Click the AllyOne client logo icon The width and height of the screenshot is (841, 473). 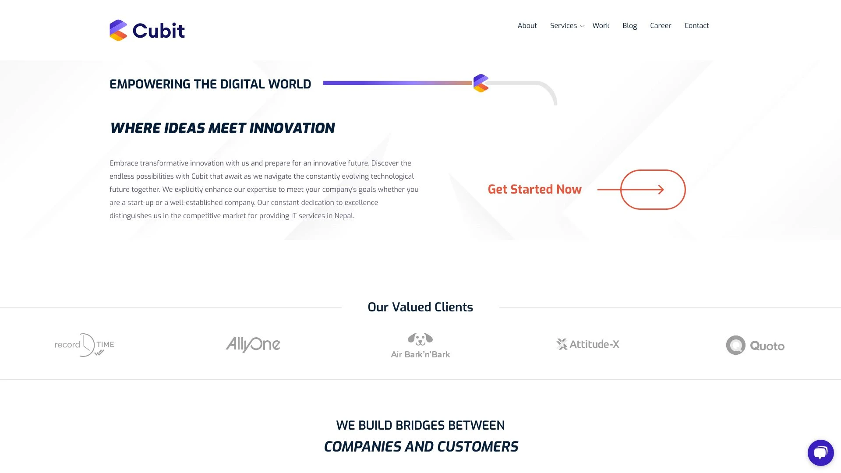(252, 344)
